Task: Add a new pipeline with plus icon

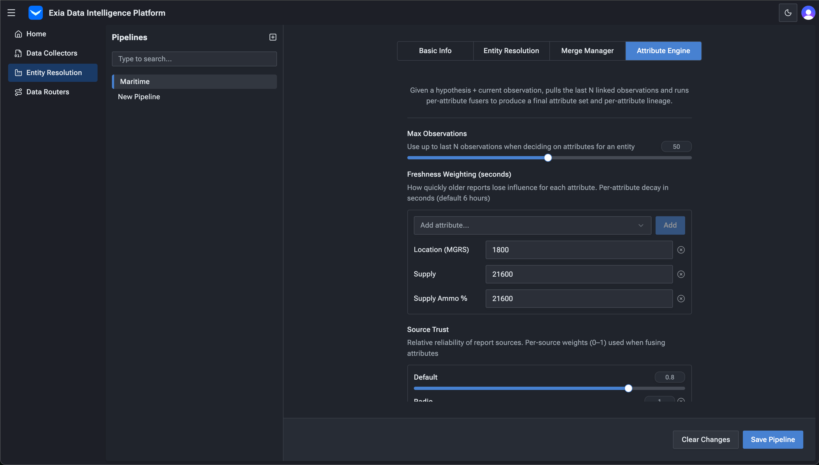Action: 273,37
